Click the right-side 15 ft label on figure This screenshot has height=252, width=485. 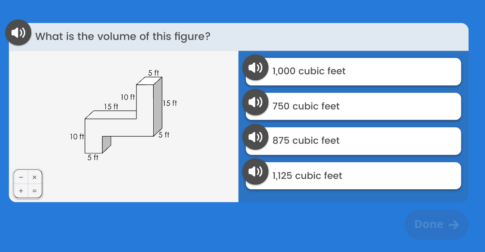tap(170, 103)
